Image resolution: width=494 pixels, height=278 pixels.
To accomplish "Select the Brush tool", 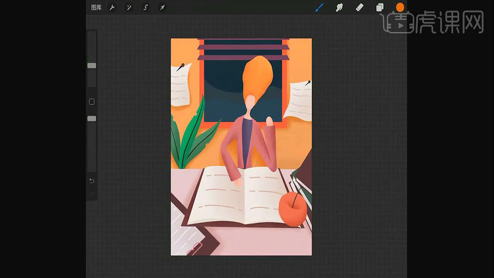I will point(319,7).
